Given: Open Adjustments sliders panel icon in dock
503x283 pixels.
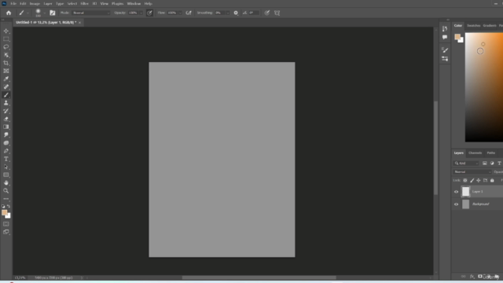Looking at the screenshot, I should [445, 59].
